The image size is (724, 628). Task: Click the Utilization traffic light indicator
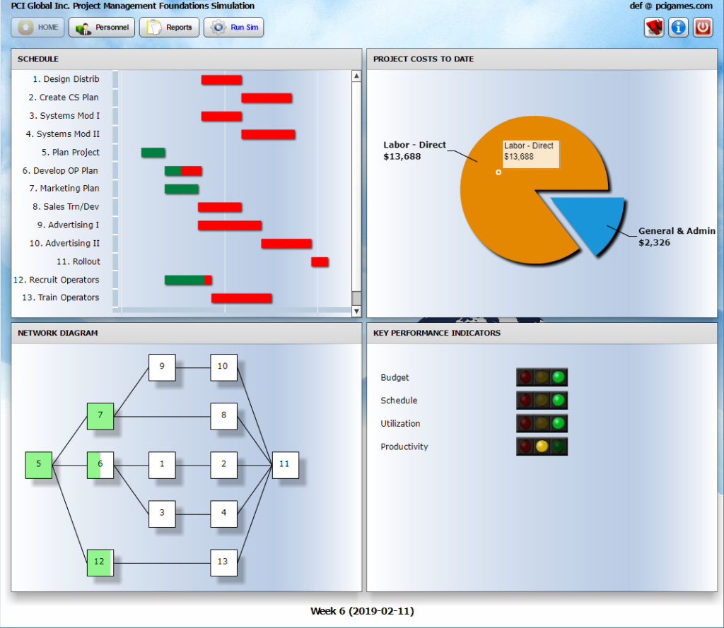tap(542, 424)
